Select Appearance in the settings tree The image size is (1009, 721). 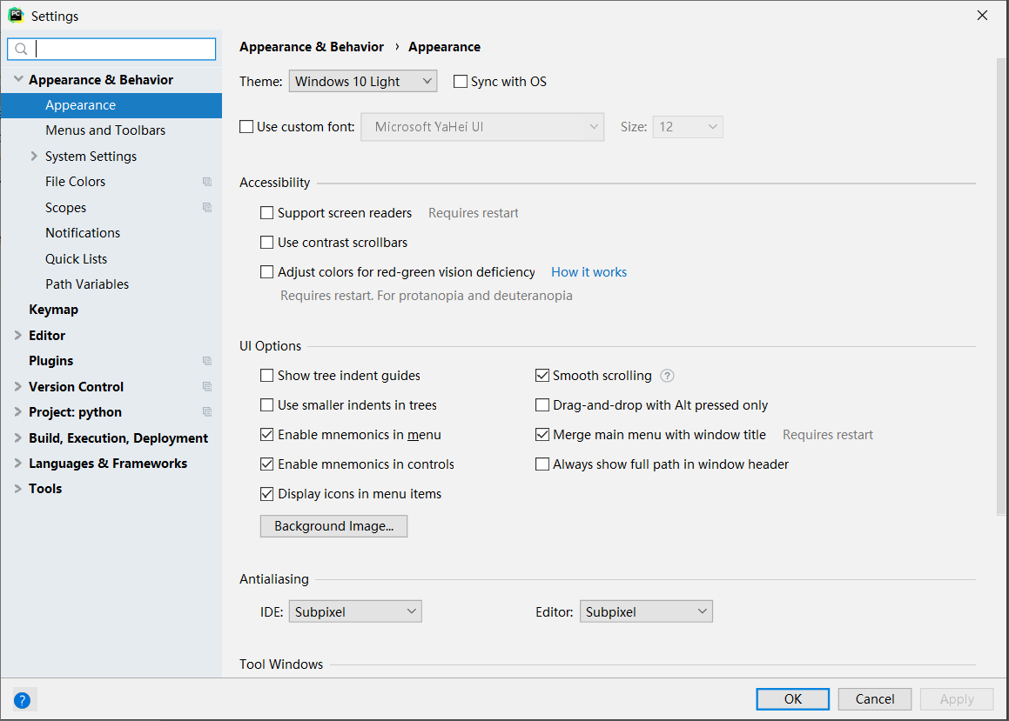coord(111,105)
